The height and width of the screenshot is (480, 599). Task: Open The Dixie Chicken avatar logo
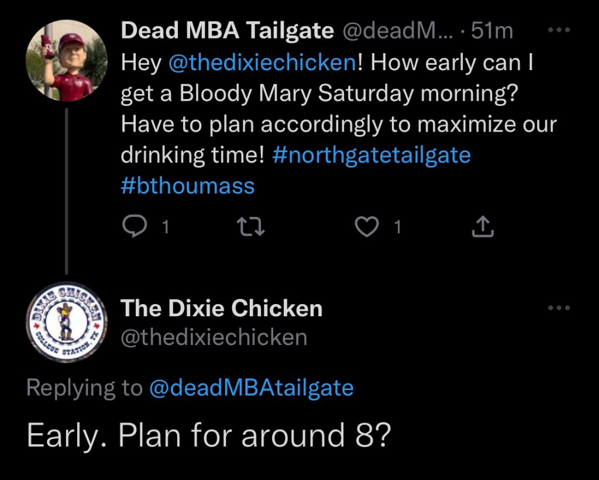(67, 322)
